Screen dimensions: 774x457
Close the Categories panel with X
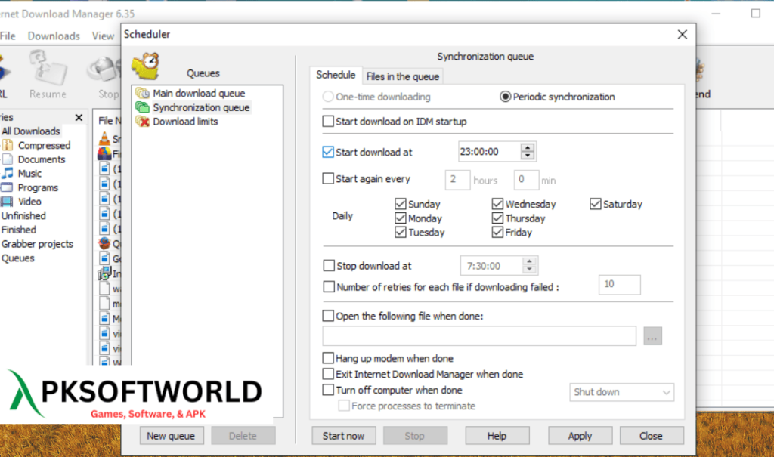point(79,117)
